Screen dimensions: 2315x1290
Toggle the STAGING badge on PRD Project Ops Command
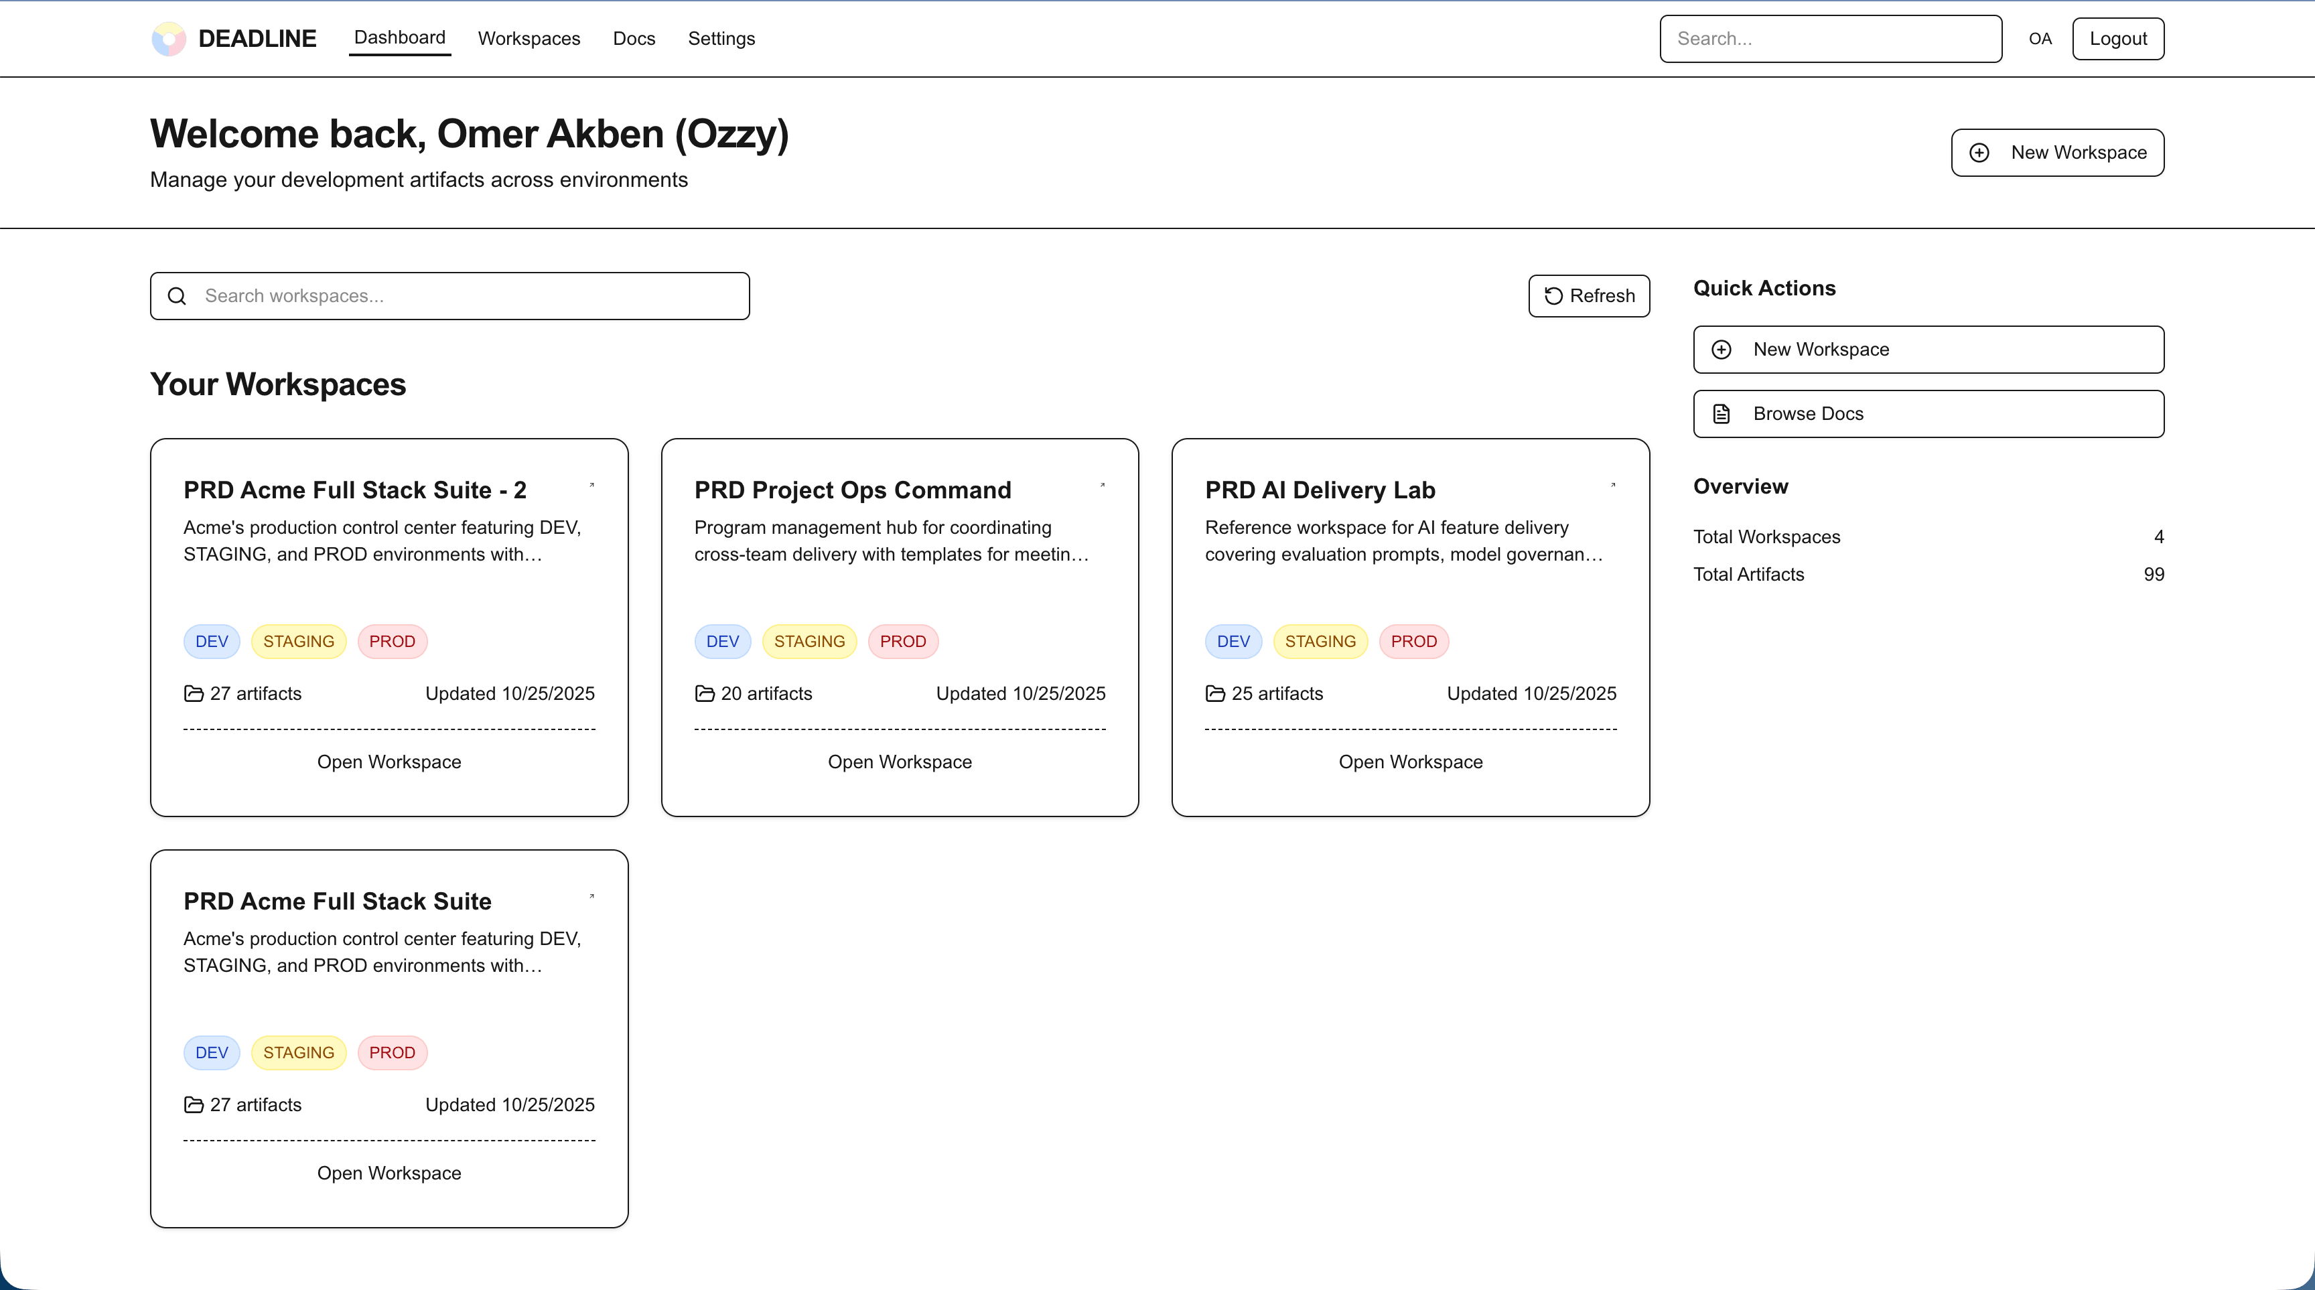click(809, 640)
